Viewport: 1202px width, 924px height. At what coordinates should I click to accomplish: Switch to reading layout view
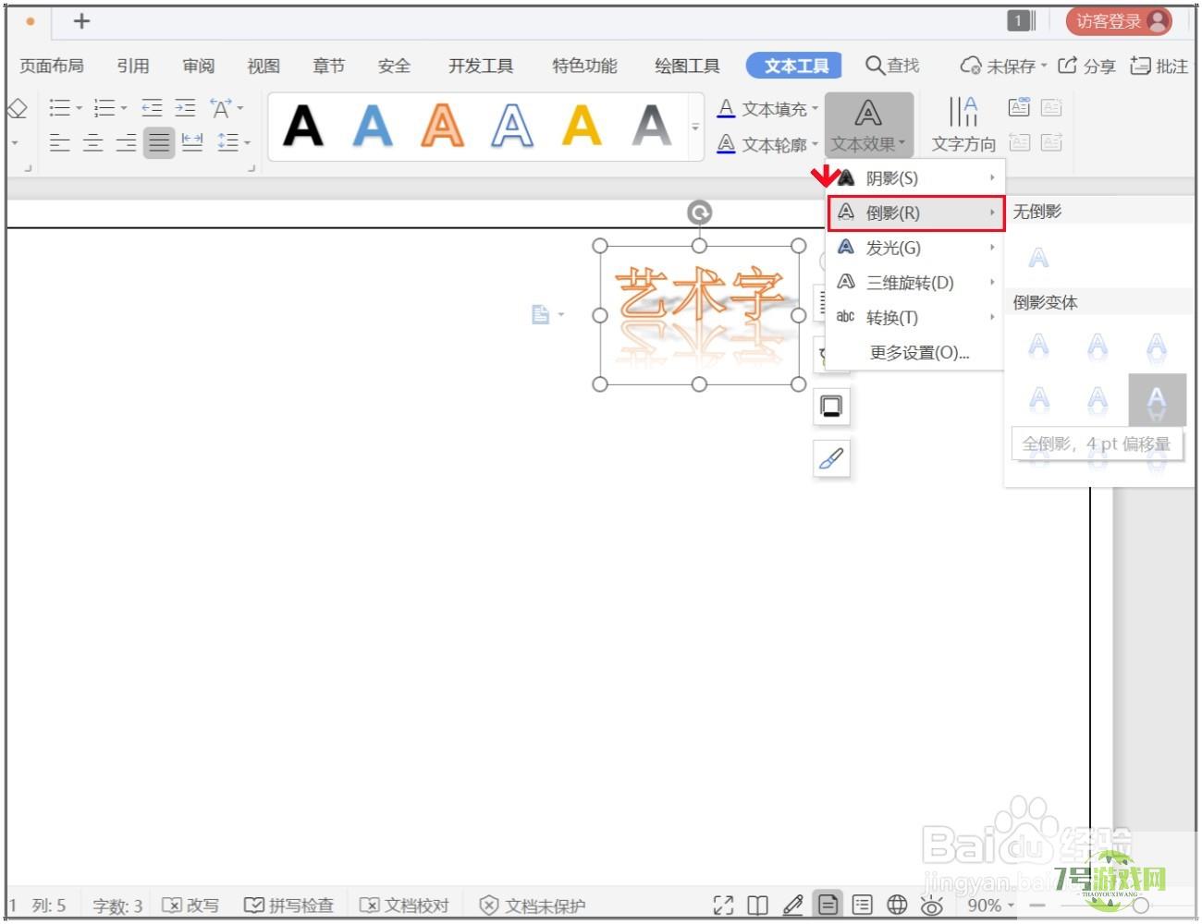tap(757, 906)
